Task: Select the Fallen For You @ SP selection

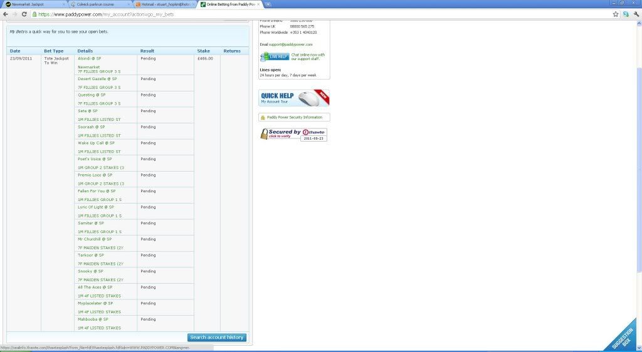Action: pyautogui.click(x=97, y=191)
